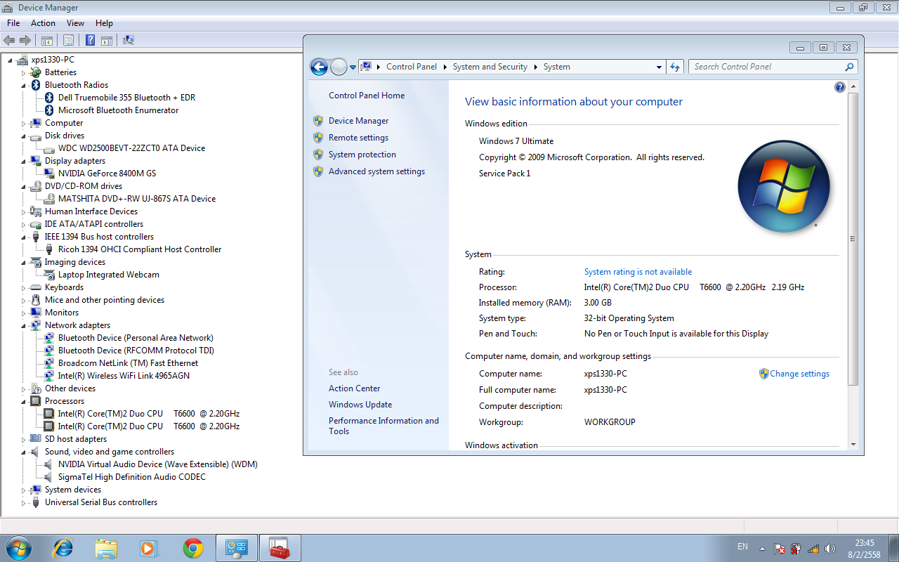Click 'System rating is not available' link
The image size is (899, 562).
(638, 272)
